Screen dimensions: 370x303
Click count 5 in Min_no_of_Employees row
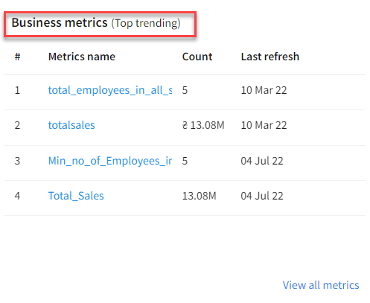pyautogui.click(x=185, y=161)
